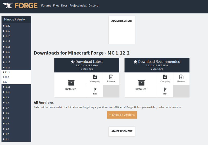Open Changelog icon under Download Latest

(x=95, y=77)
